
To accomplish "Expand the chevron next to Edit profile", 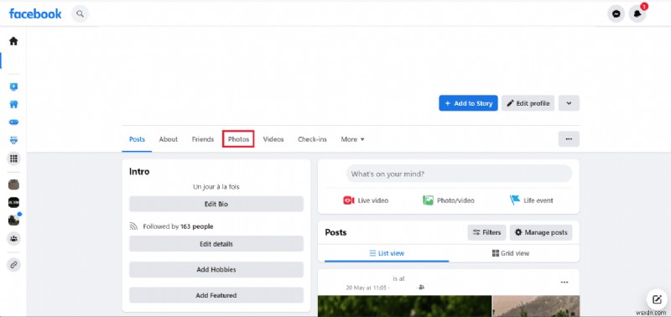I will click(569, 103).
